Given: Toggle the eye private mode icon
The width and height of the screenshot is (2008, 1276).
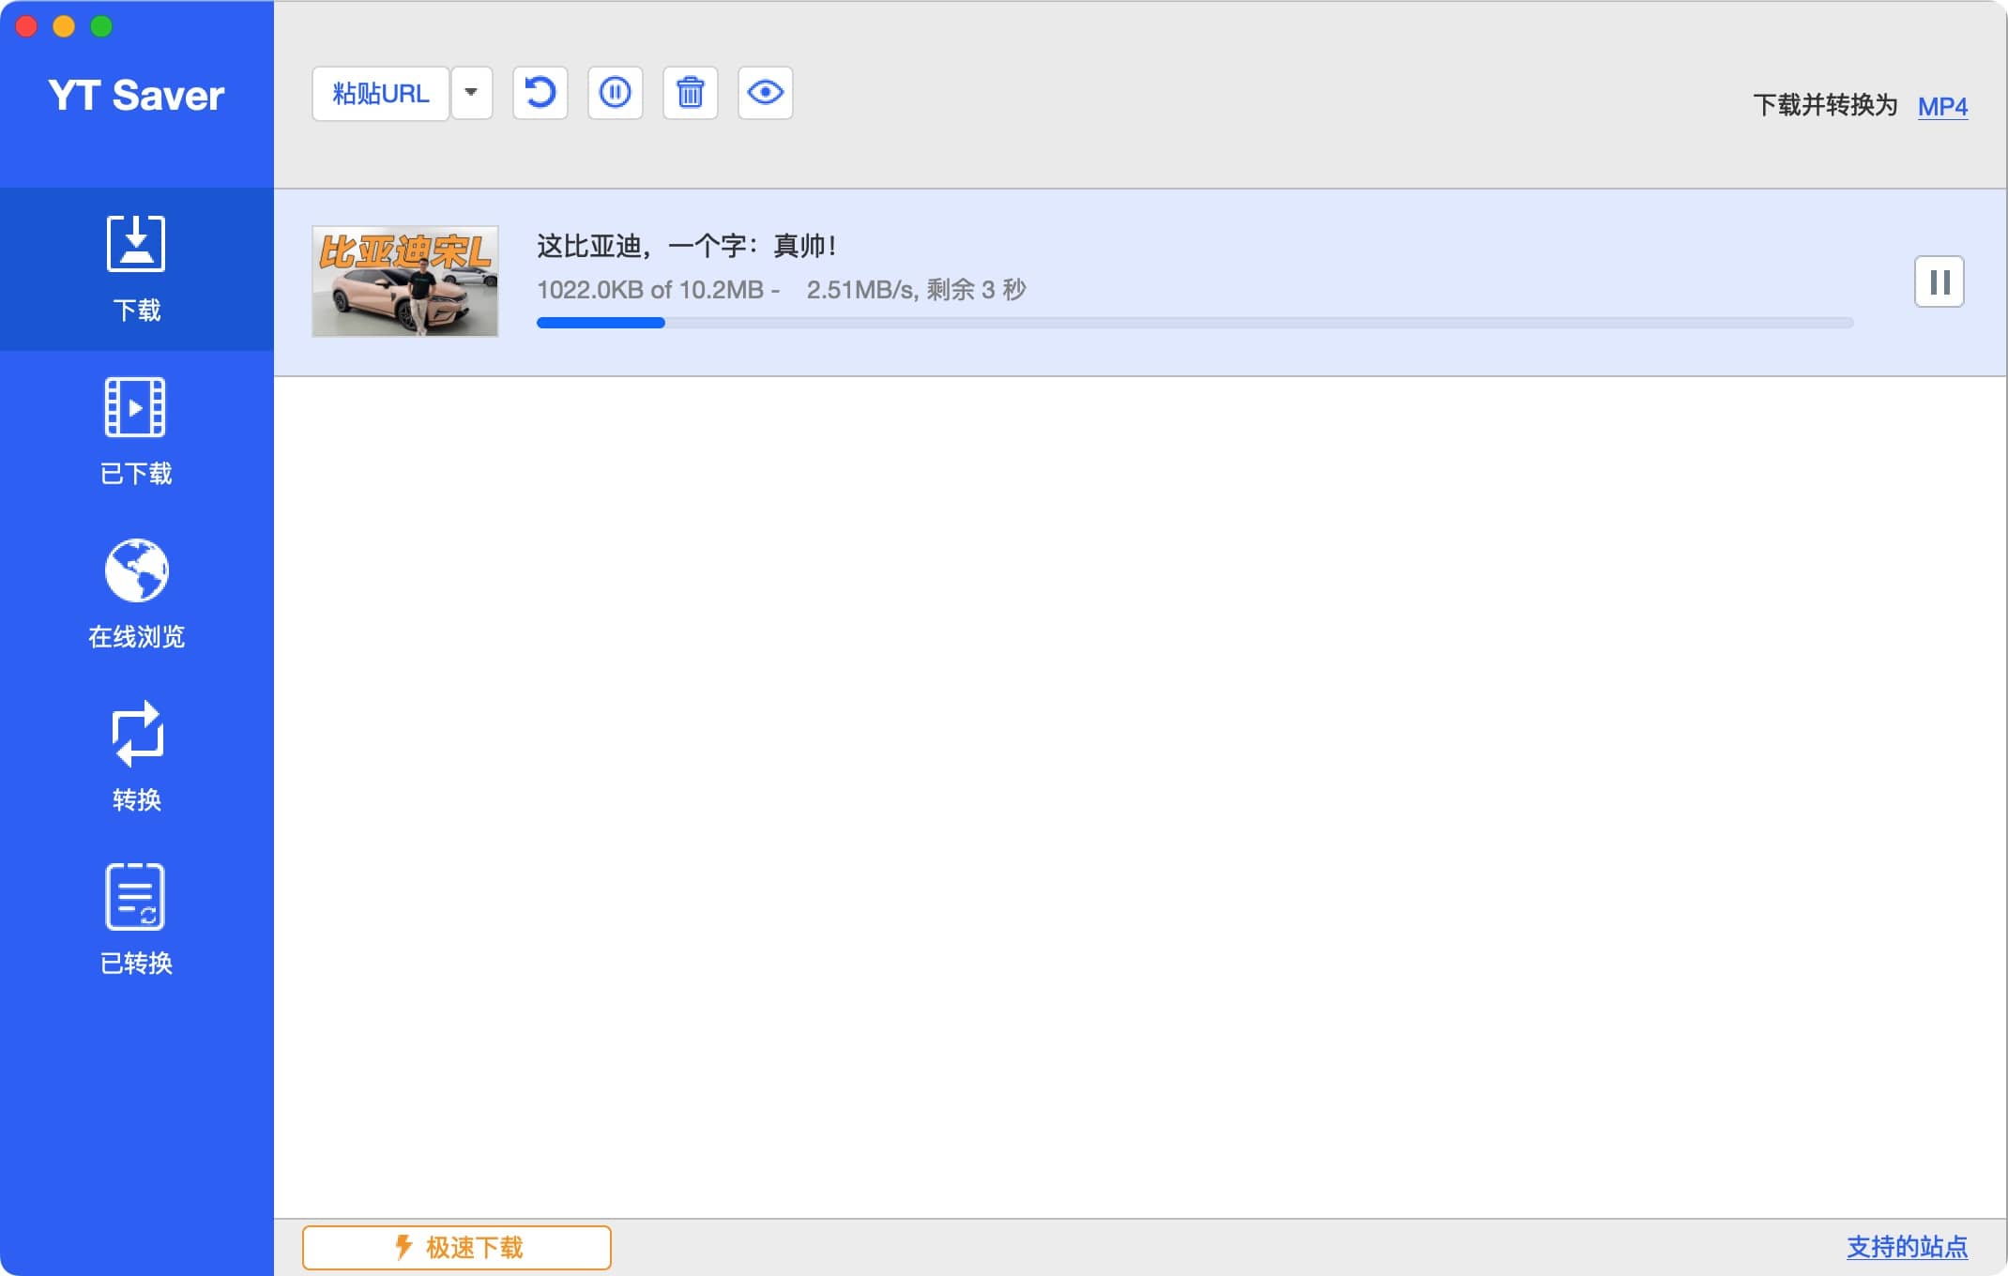Looking at the screenshot, I should [x=766, y=93].
